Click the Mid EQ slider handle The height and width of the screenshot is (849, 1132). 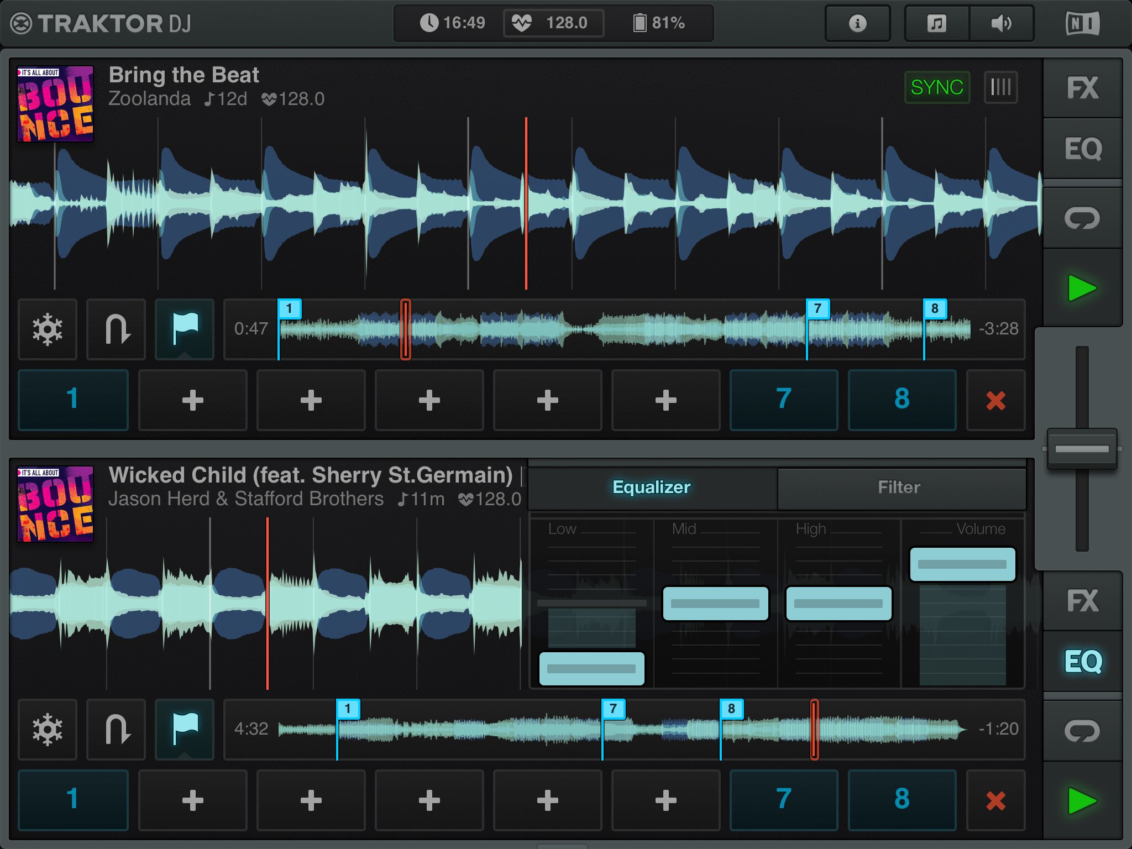(715, 604)
